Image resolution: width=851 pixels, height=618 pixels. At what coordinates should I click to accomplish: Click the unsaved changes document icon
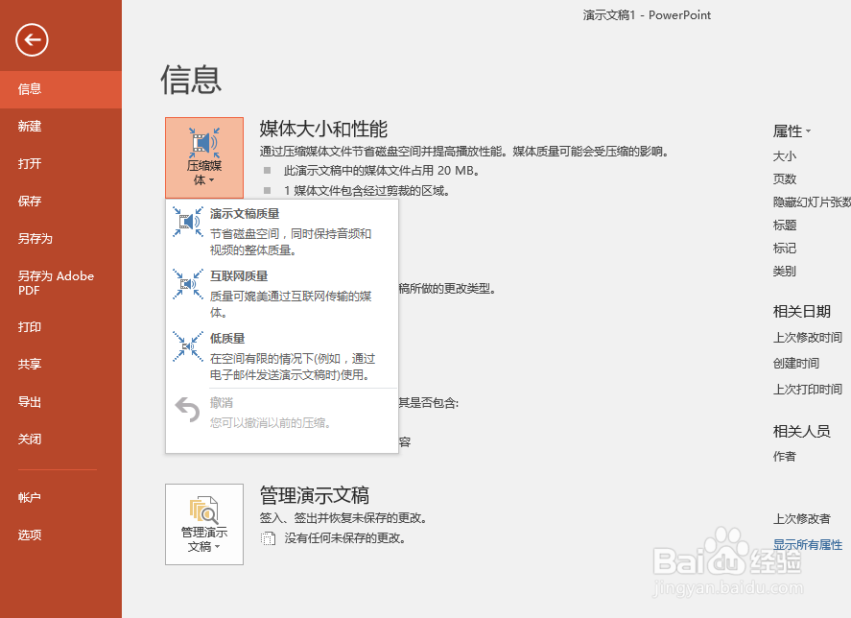(x=268, y=538)
